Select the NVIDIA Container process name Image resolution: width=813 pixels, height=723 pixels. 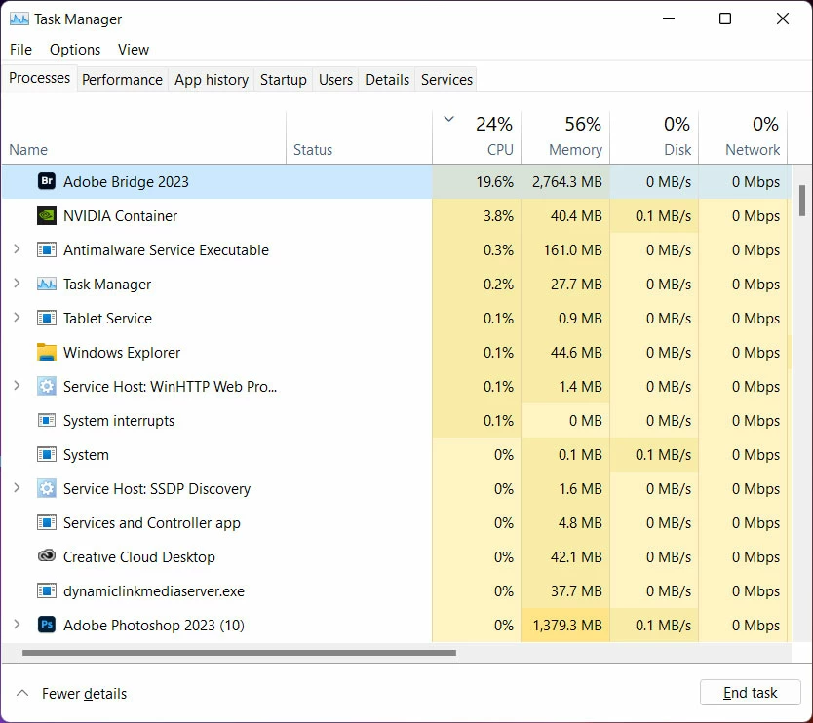120,215
